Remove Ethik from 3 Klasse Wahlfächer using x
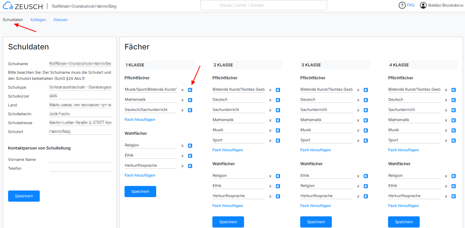This screenshot has height=228, width=465. click(x=358, y=176)
